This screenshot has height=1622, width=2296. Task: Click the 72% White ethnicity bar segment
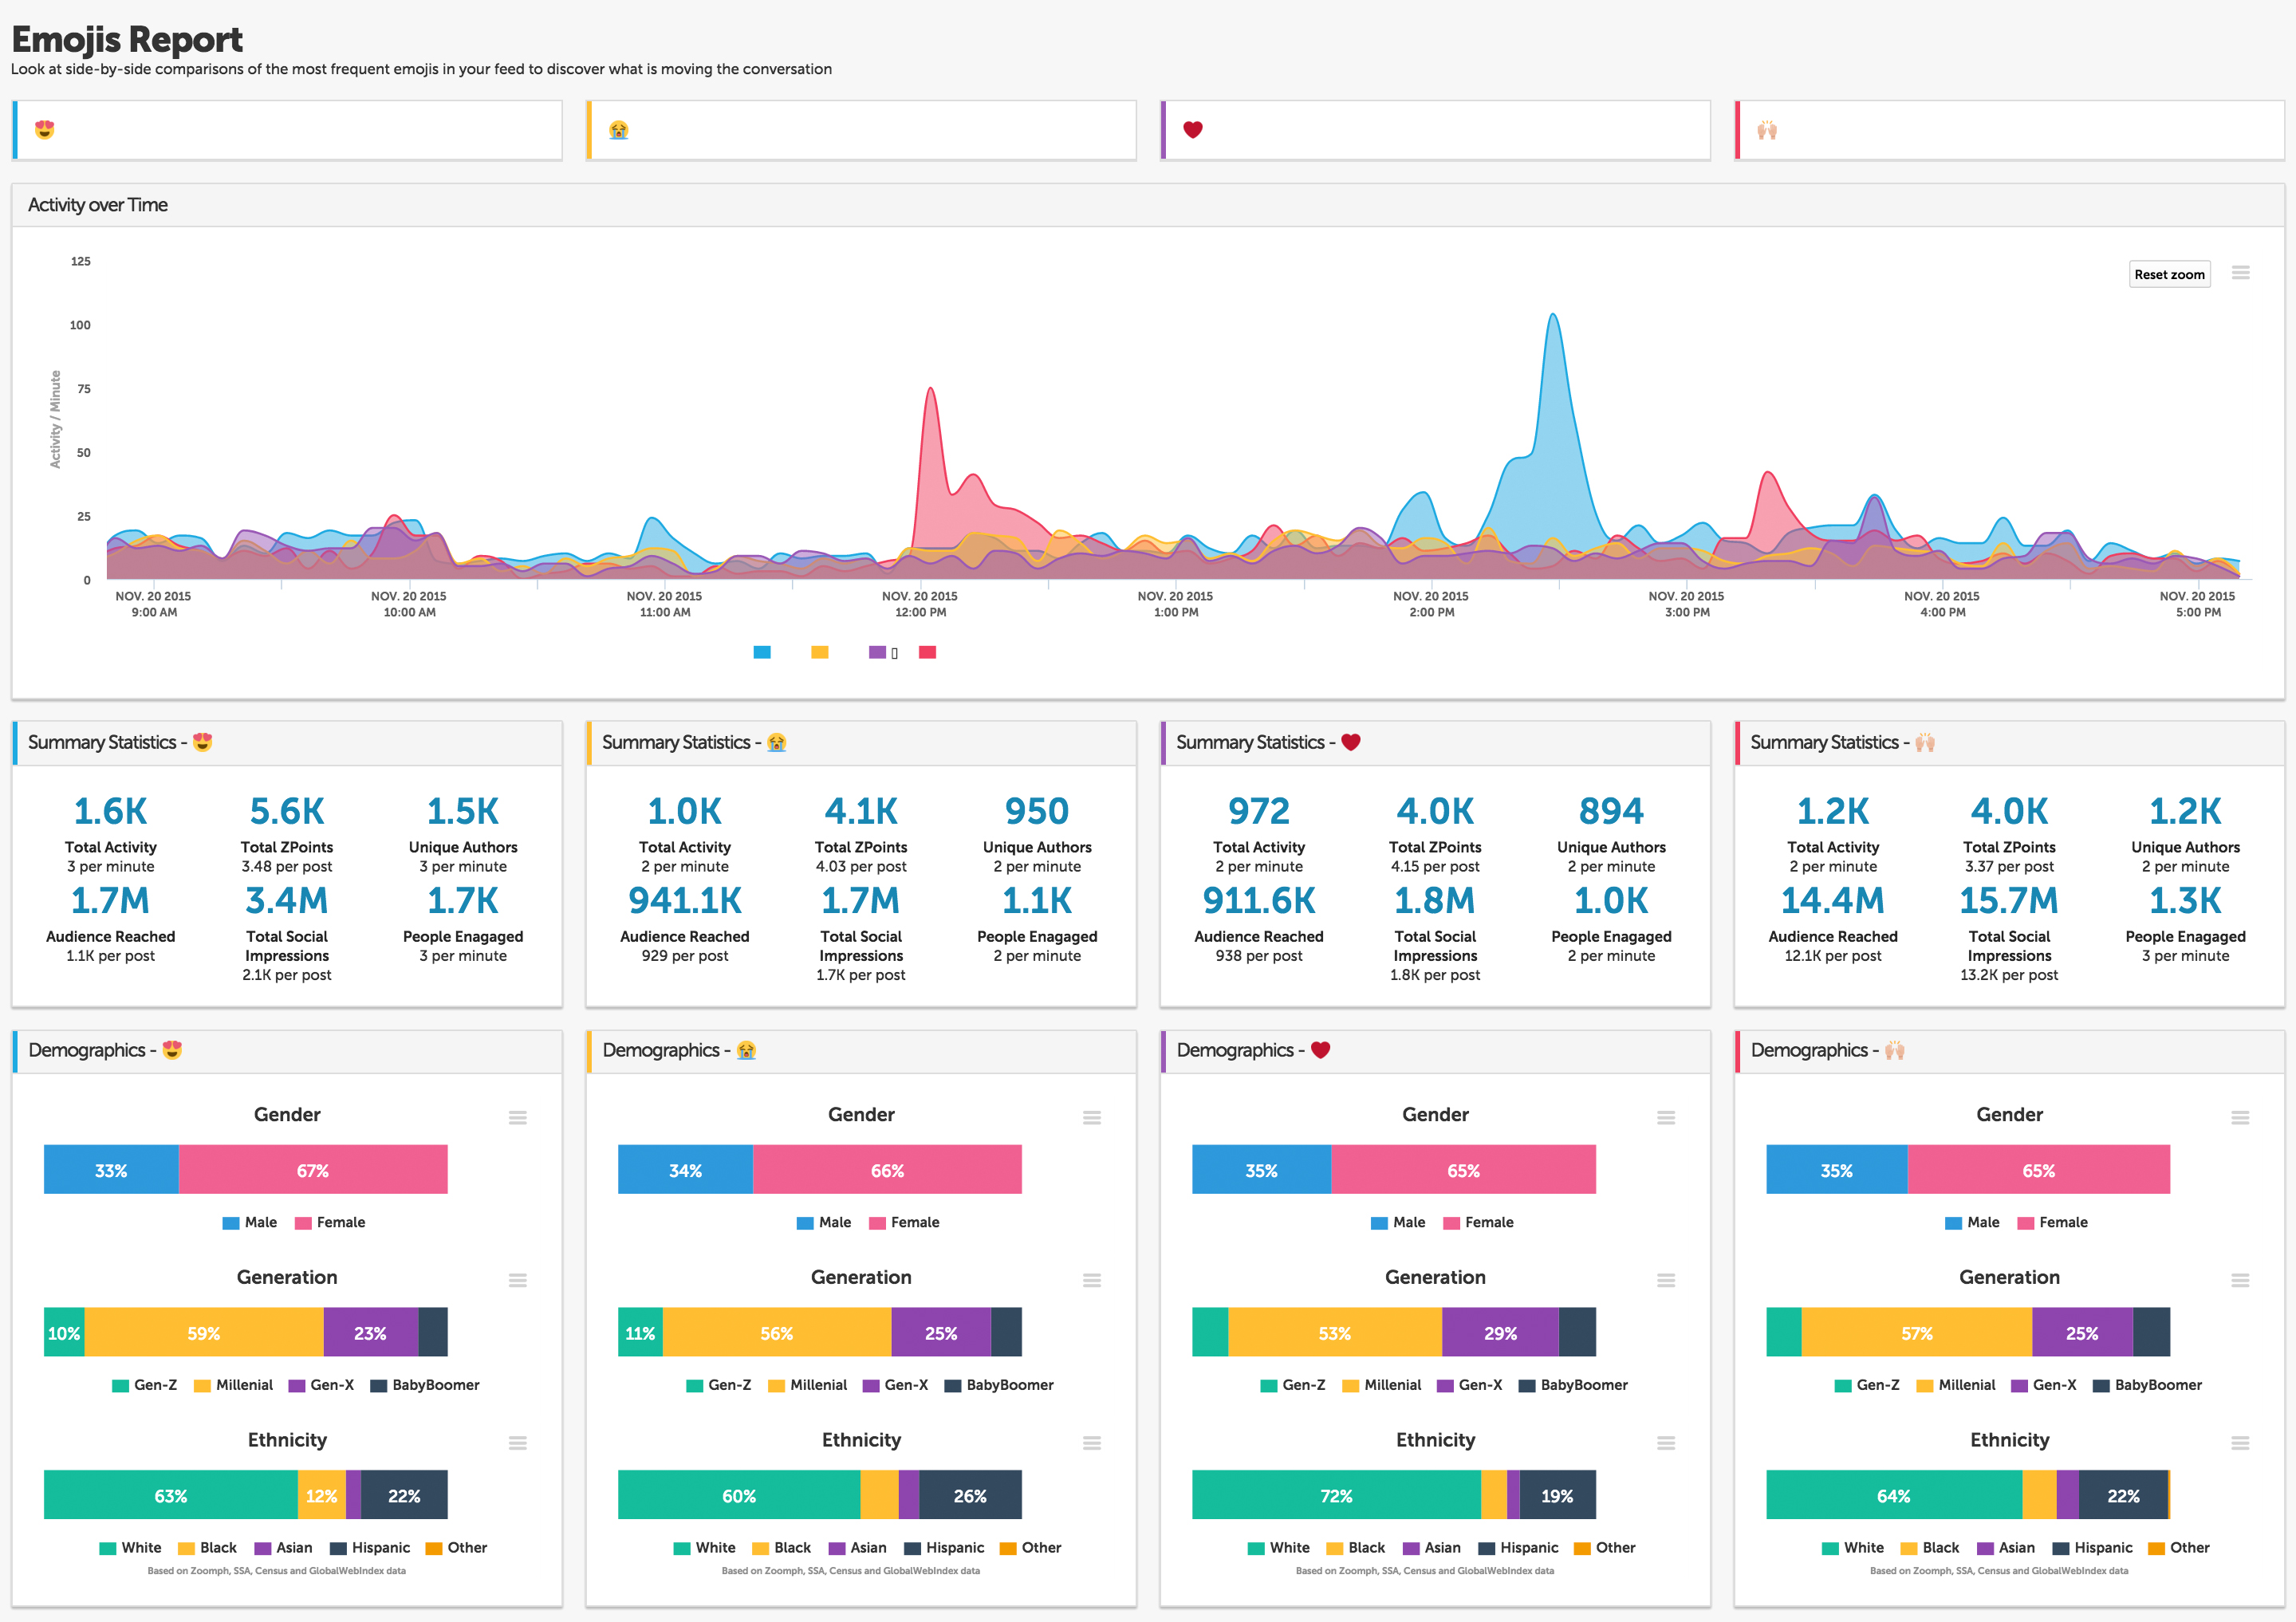click(1336, 1496)
